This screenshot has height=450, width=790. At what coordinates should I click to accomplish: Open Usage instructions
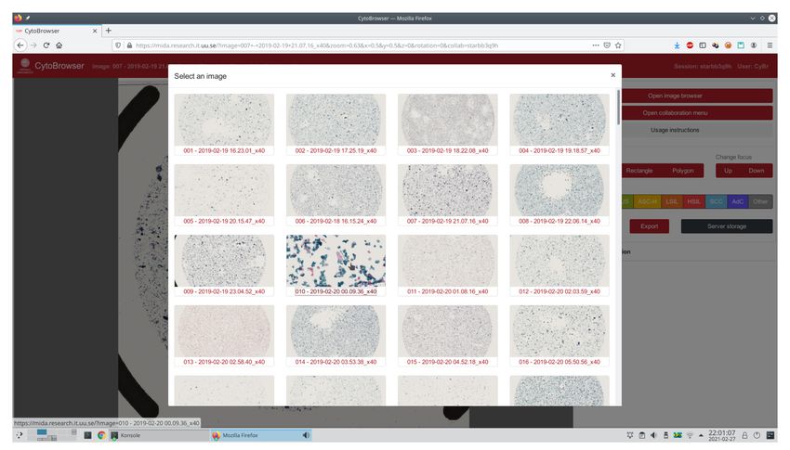[x=696, y=130]
